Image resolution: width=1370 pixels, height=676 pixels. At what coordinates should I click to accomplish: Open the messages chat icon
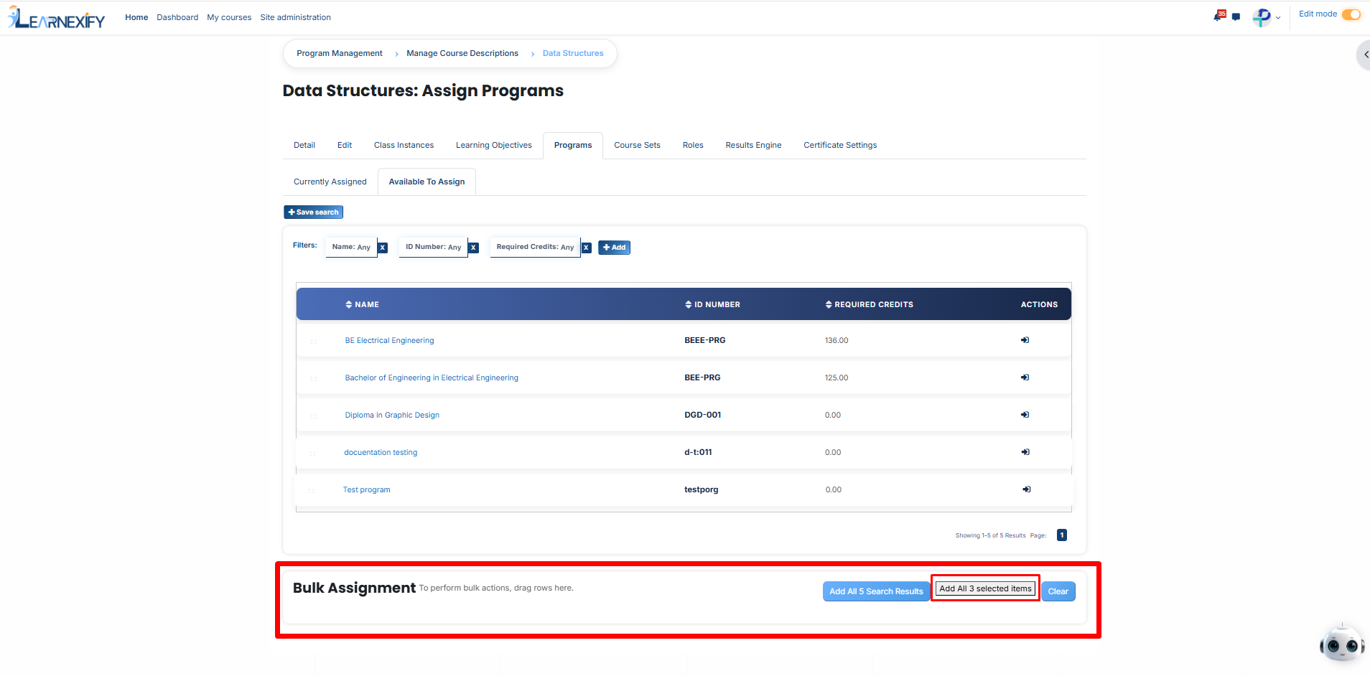click(1236, 17)
